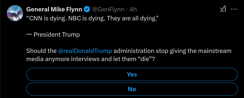Follow the @realDonaldTrump mention link

[x=85, y=51]
